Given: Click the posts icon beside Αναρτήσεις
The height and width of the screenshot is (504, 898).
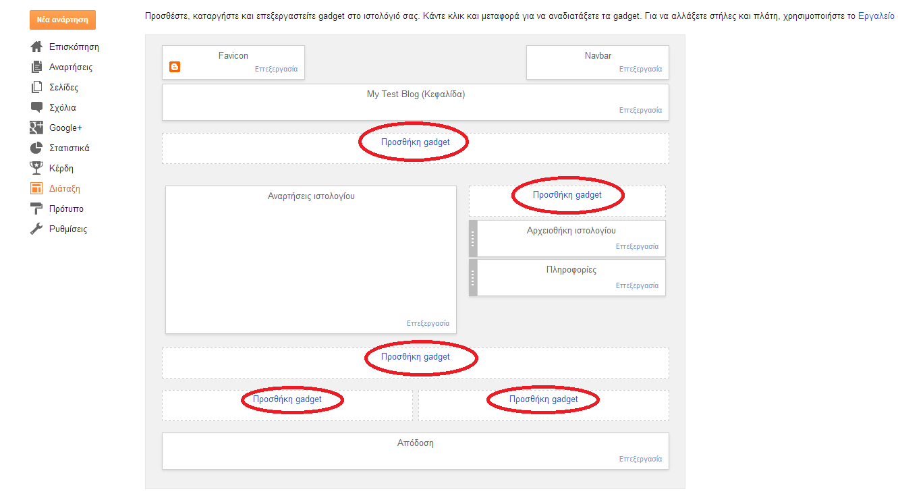Looking at the screenshot, I should pyautogui.click(x=36, y=67).
